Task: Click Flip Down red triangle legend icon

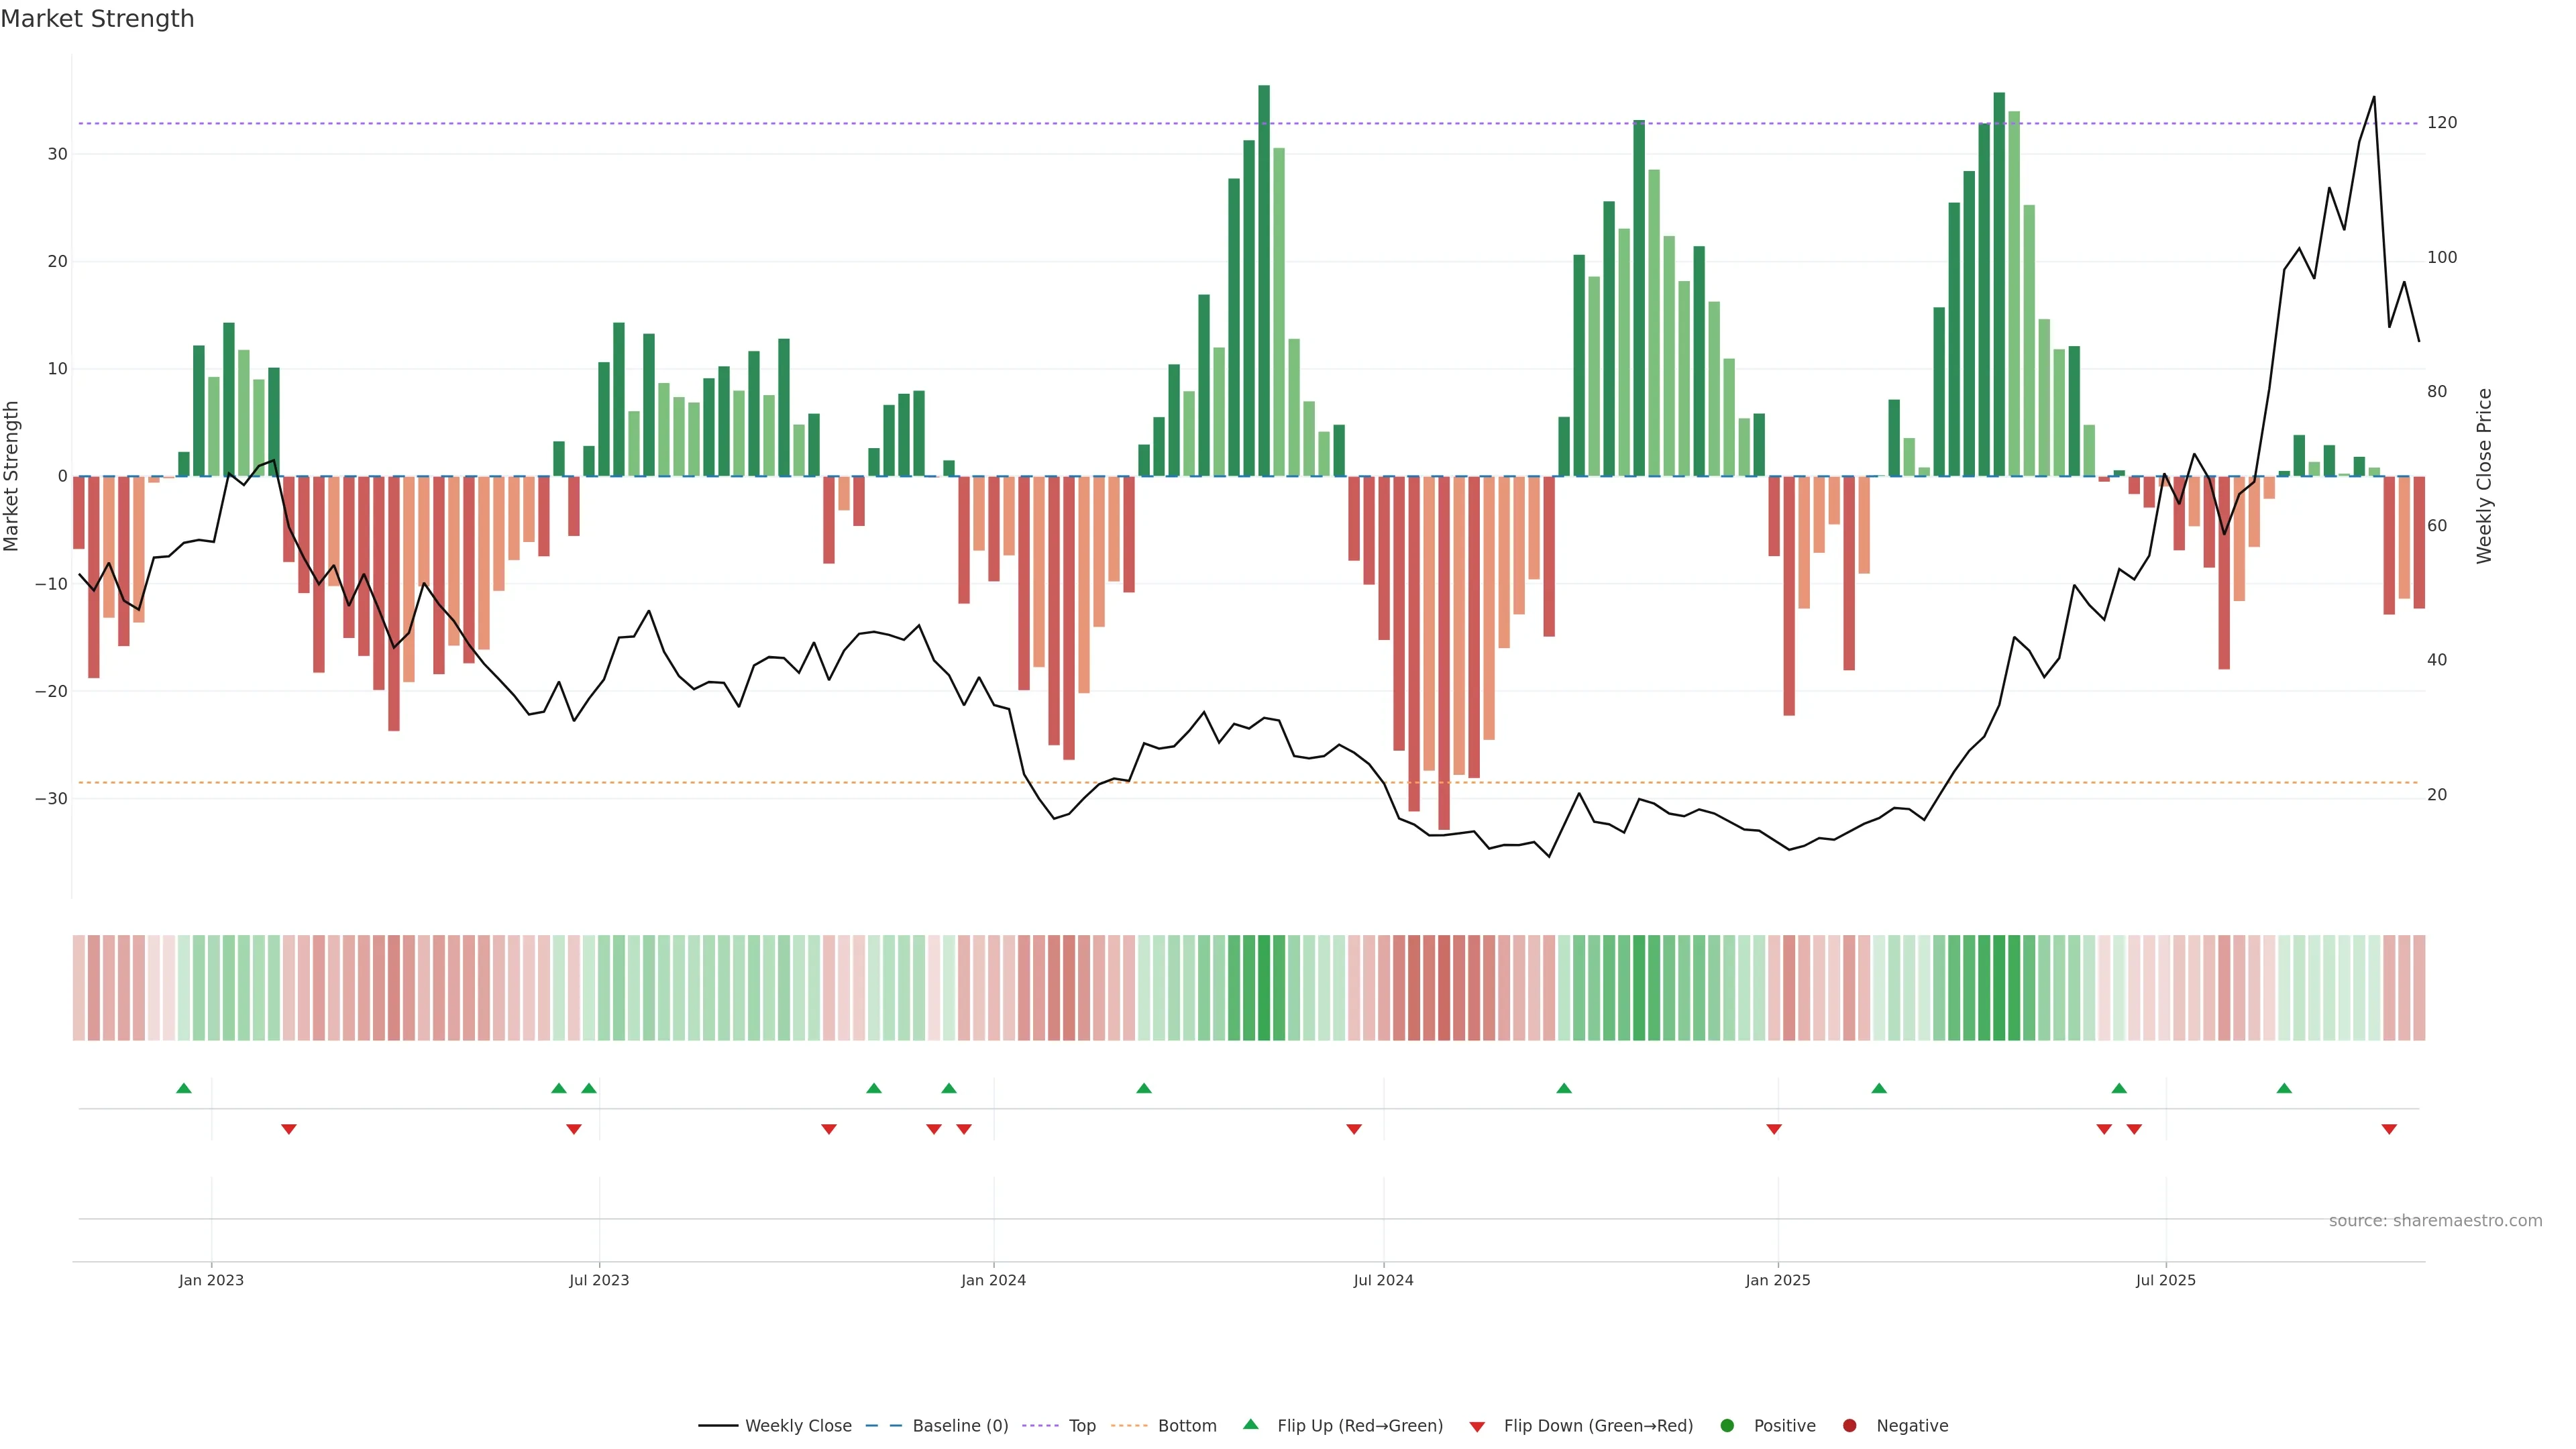Action: (x=1477, y=1426)
